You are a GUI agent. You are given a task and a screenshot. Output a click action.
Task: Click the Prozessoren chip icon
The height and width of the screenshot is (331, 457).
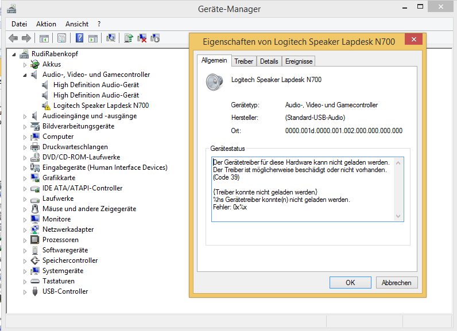[x=35, y=240]
